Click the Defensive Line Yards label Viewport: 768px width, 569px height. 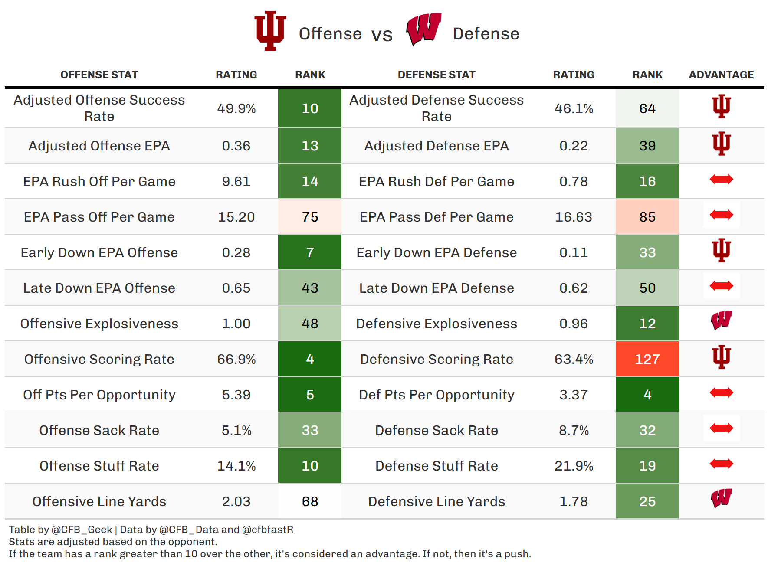tap(437, 501)
